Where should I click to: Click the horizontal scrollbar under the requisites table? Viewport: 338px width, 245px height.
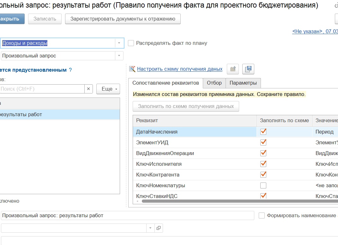(x=240, y=201)
